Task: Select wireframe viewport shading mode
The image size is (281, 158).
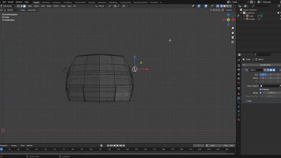Action: (221, 6)
